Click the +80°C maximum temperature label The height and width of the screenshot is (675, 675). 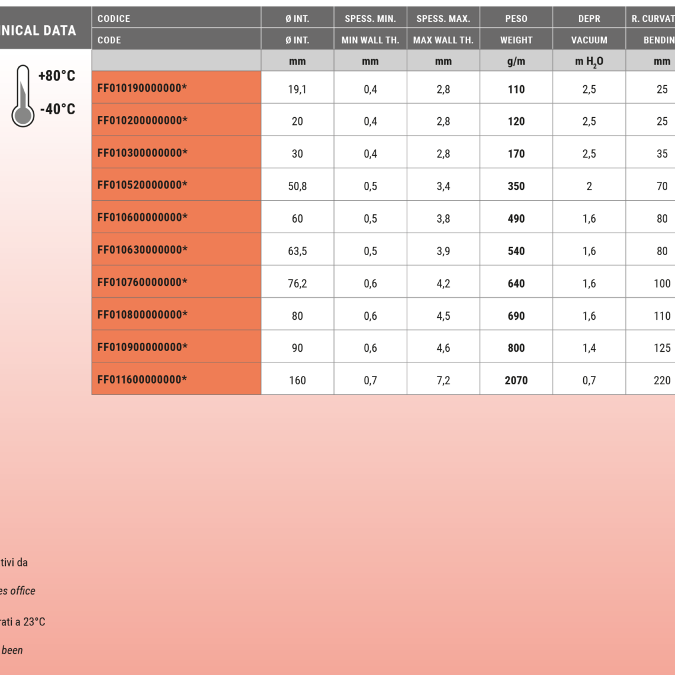[56, 76]
